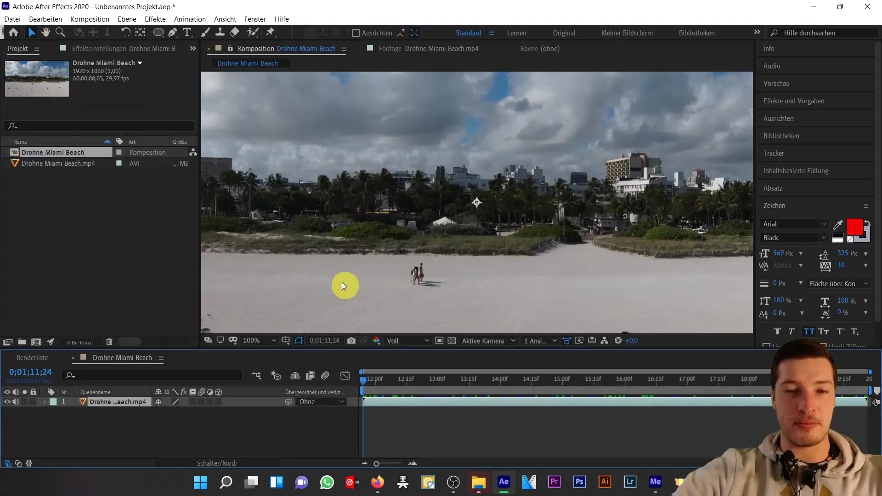
Task: Toggle the composition viewer lock icon
Action: click(230, 49)
